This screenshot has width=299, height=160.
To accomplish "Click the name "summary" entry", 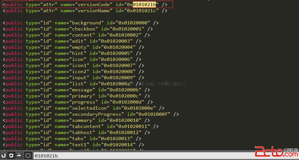I will click(x=82, y=120).
